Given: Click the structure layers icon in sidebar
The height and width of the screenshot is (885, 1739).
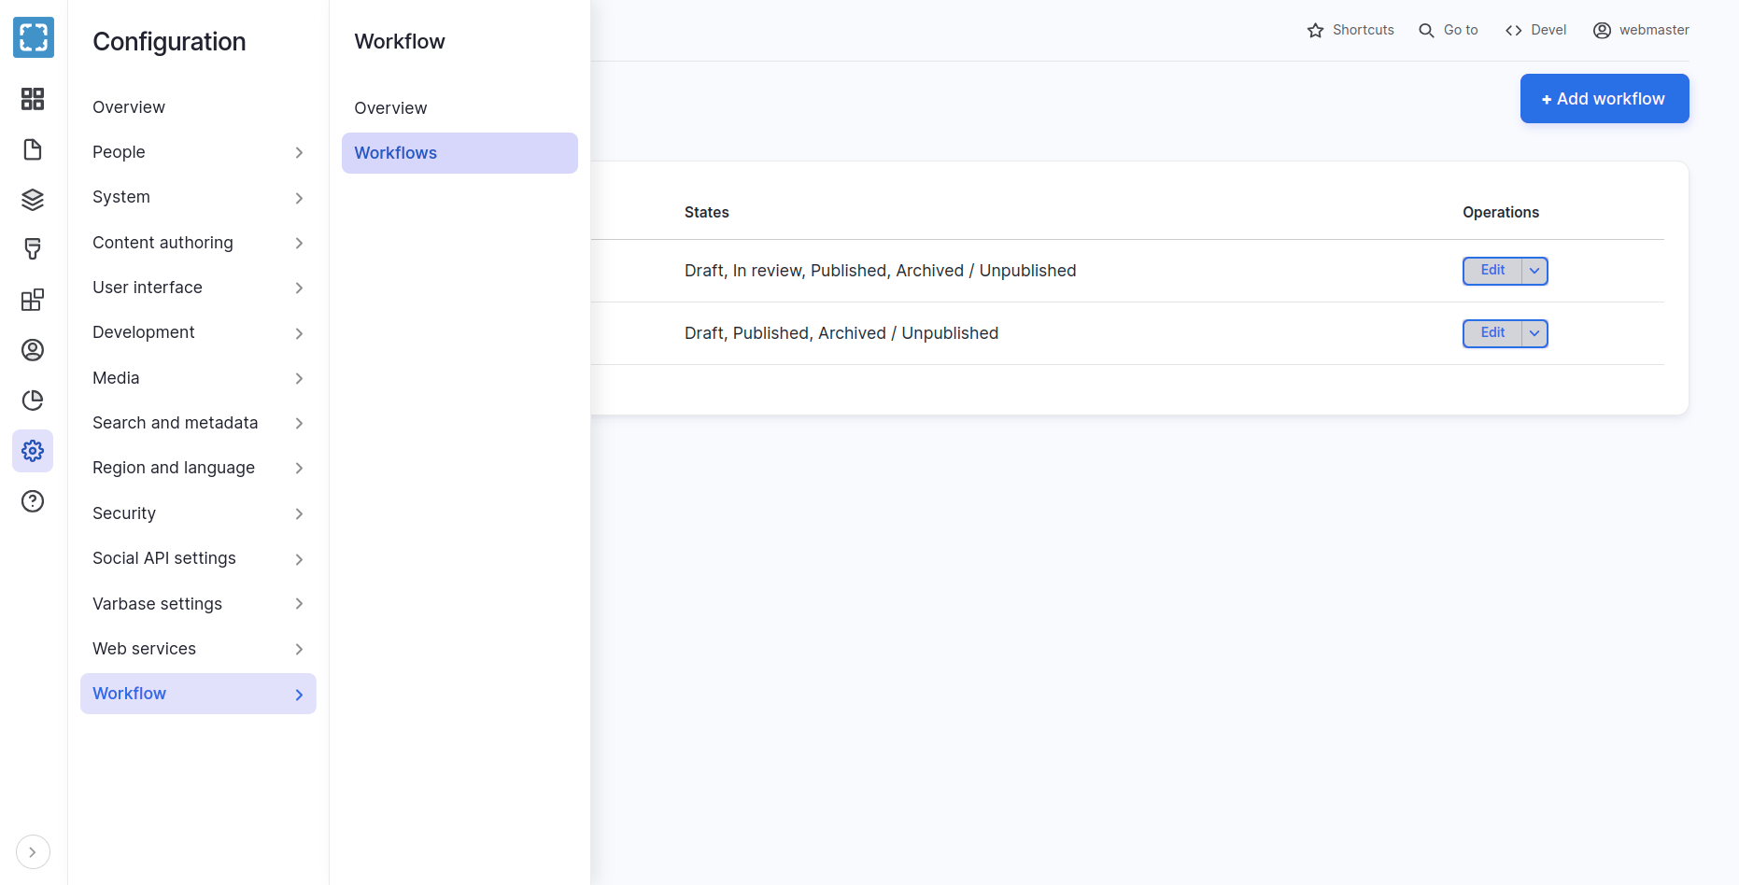Looking at the screenshot, I should (x=33, y=199).
